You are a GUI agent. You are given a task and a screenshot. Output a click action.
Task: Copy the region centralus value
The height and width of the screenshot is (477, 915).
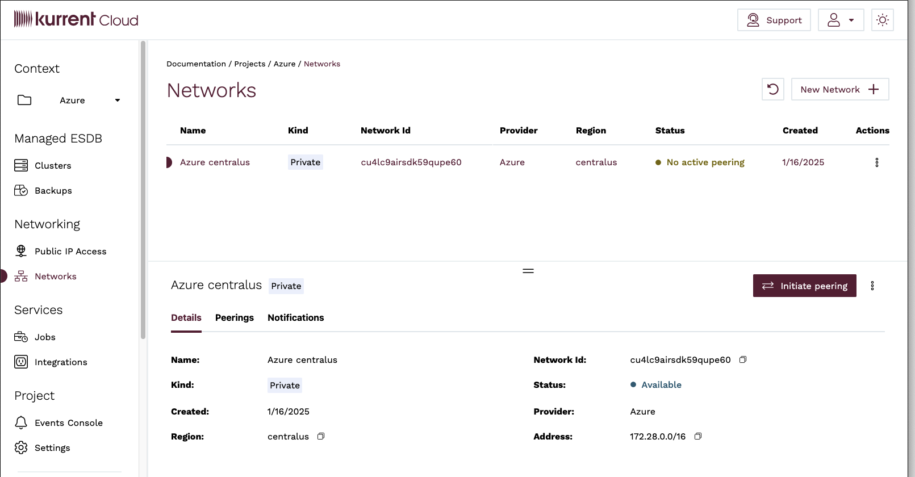point(321,436)
